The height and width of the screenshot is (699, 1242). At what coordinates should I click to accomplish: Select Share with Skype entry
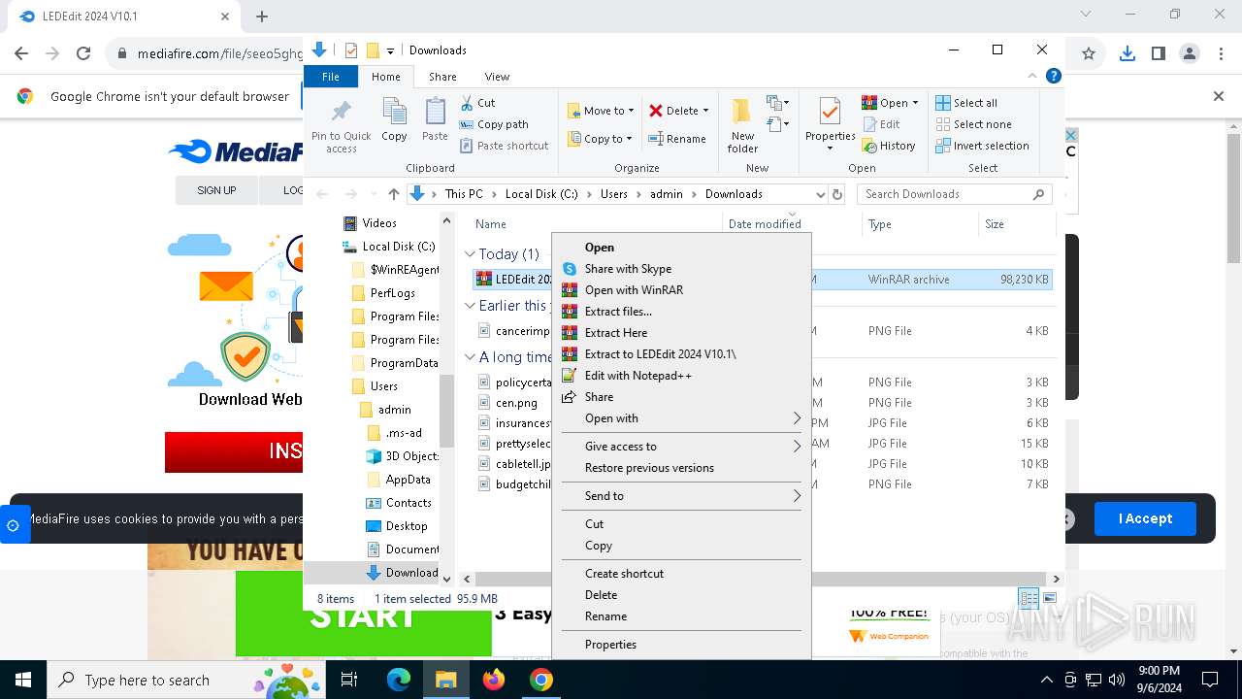(x=681, y=269)
